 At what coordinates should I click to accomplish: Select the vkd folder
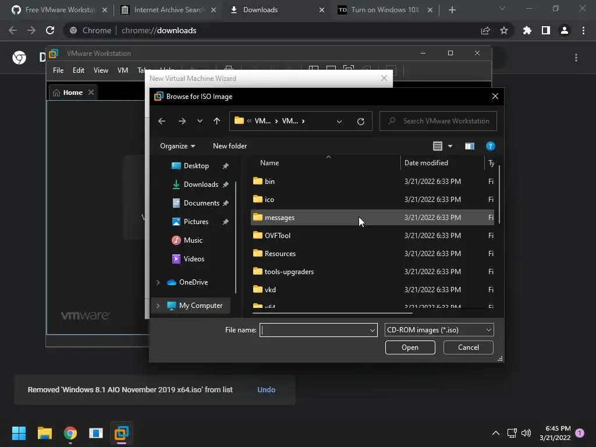click(372, 290)
